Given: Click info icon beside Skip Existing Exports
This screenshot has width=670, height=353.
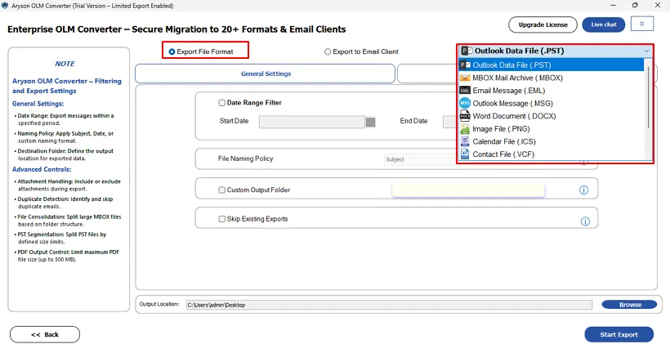Looking at the screenshot, I should [584, 221].
